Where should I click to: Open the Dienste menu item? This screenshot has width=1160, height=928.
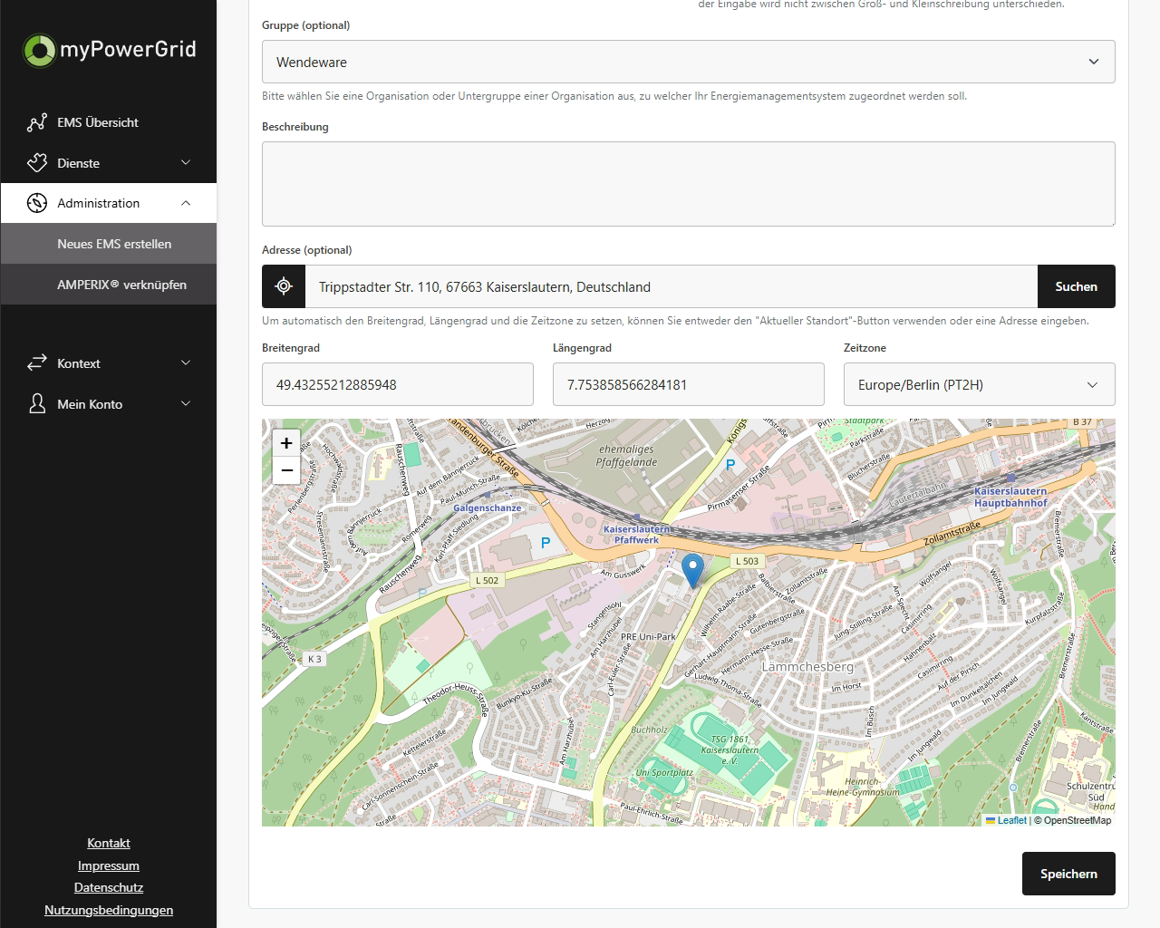(109, 163)
